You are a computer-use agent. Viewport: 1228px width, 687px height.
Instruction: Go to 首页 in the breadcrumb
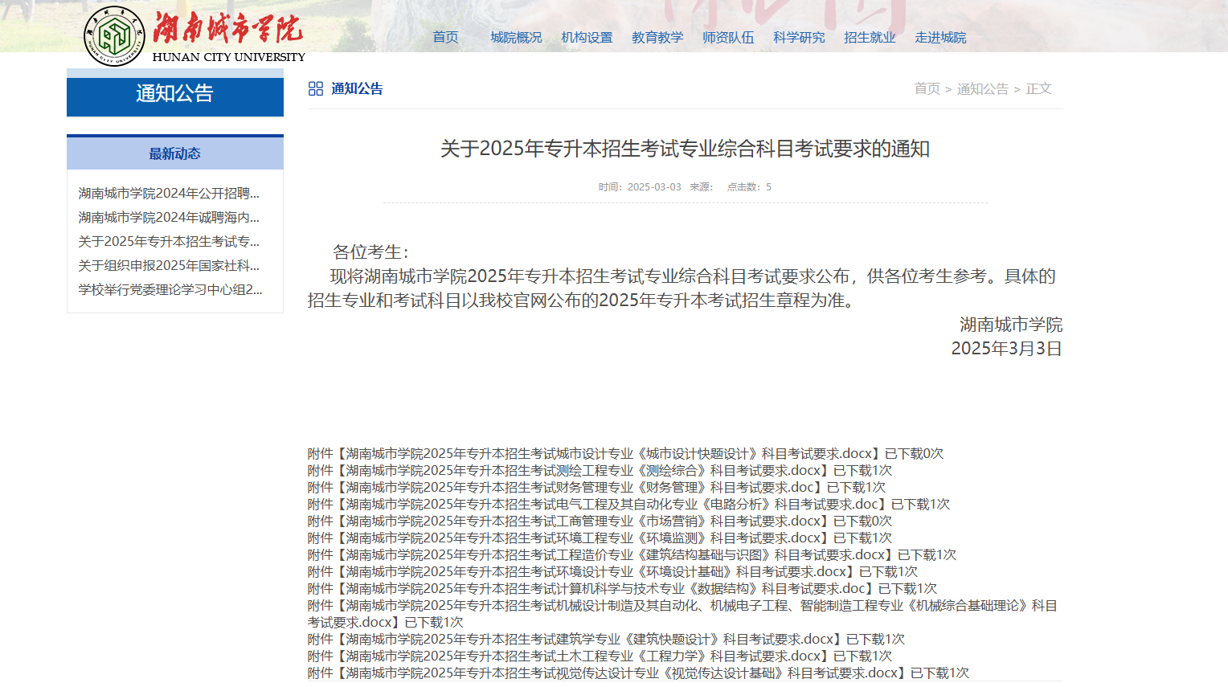(927, 88)
